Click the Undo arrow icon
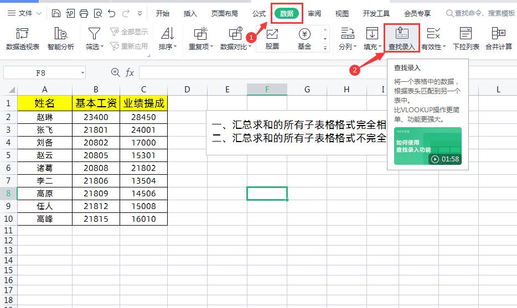Image resolution: width=517 pixels, height=308 pixels. (112, 13)
